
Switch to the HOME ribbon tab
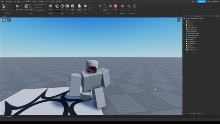pyautogui.click(x=28, y=1)
